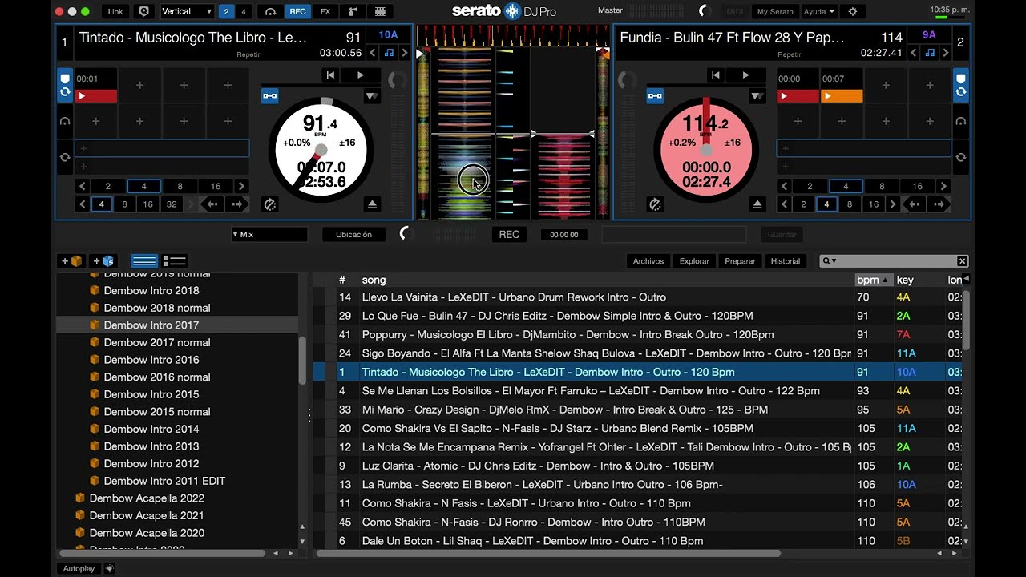Click the tempo tap icon on deck 1
The image size is (1026, 577).
(x=270, y=204)
